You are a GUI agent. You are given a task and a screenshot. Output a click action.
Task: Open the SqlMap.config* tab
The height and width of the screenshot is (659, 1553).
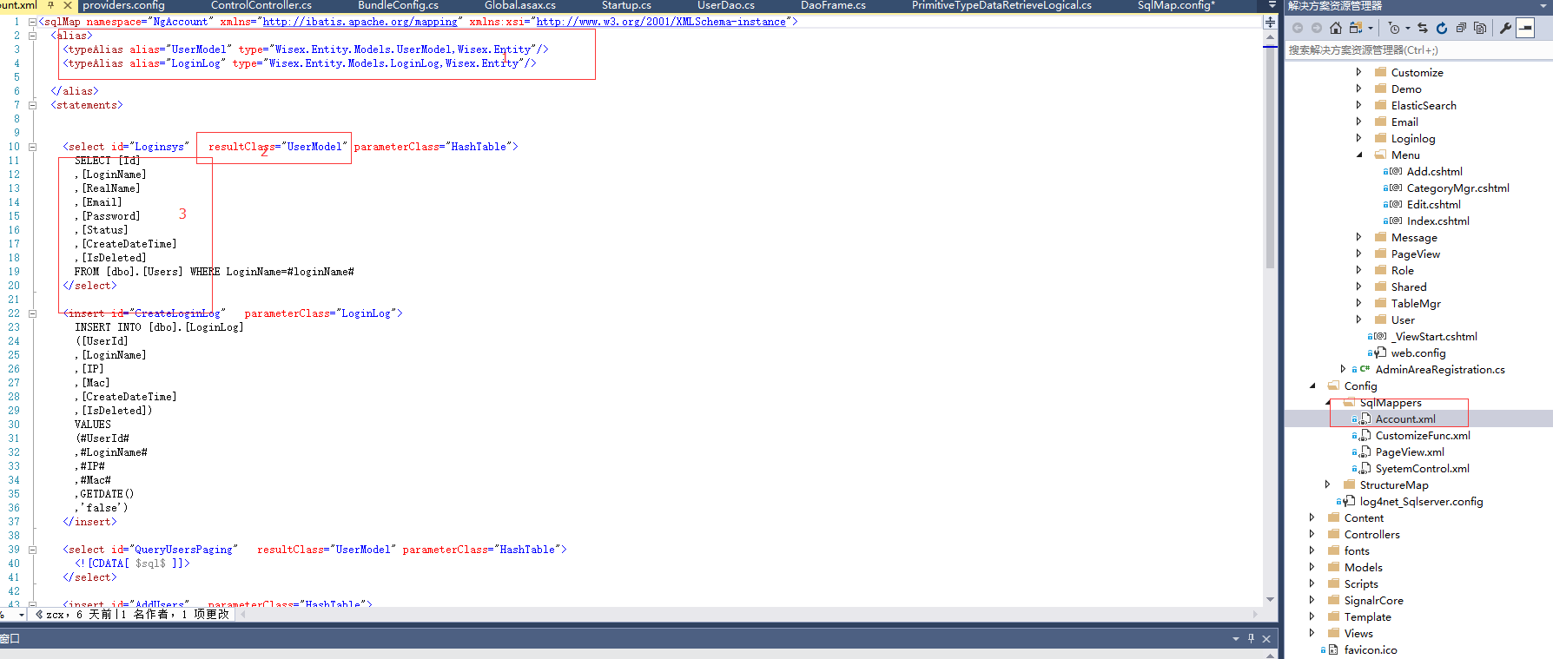1177,5
